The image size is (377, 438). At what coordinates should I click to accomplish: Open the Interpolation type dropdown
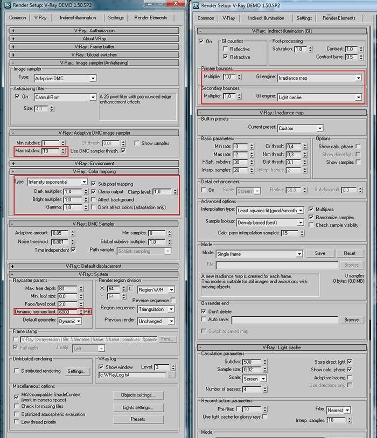(x=270, y=211)
